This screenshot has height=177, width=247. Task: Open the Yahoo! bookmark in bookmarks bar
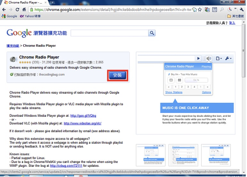(30, 16)
